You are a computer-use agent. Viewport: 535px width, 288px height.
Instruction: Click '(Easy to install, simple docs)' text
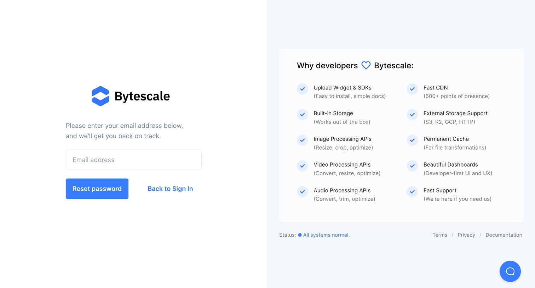point(350,96)
